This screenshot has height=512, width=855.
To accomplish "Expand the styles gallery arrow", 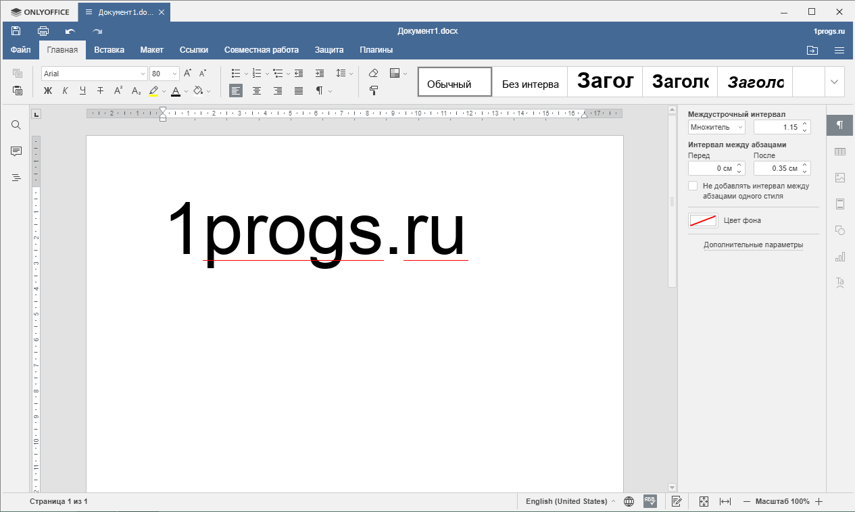I will point(835,82).
